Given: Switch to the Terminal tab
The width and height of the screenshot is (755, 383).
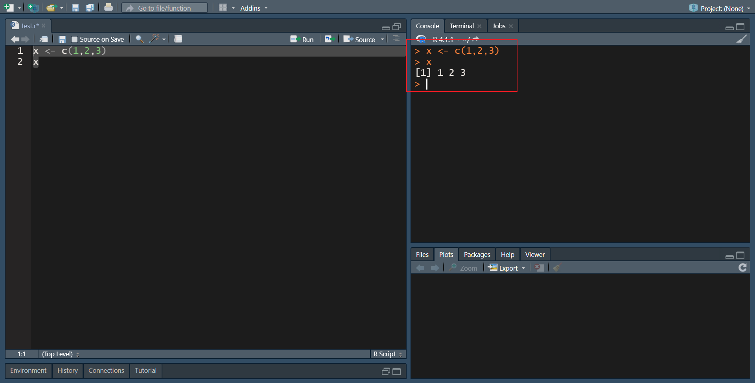Looking at the screenshot, I should (x=462, y=26).
